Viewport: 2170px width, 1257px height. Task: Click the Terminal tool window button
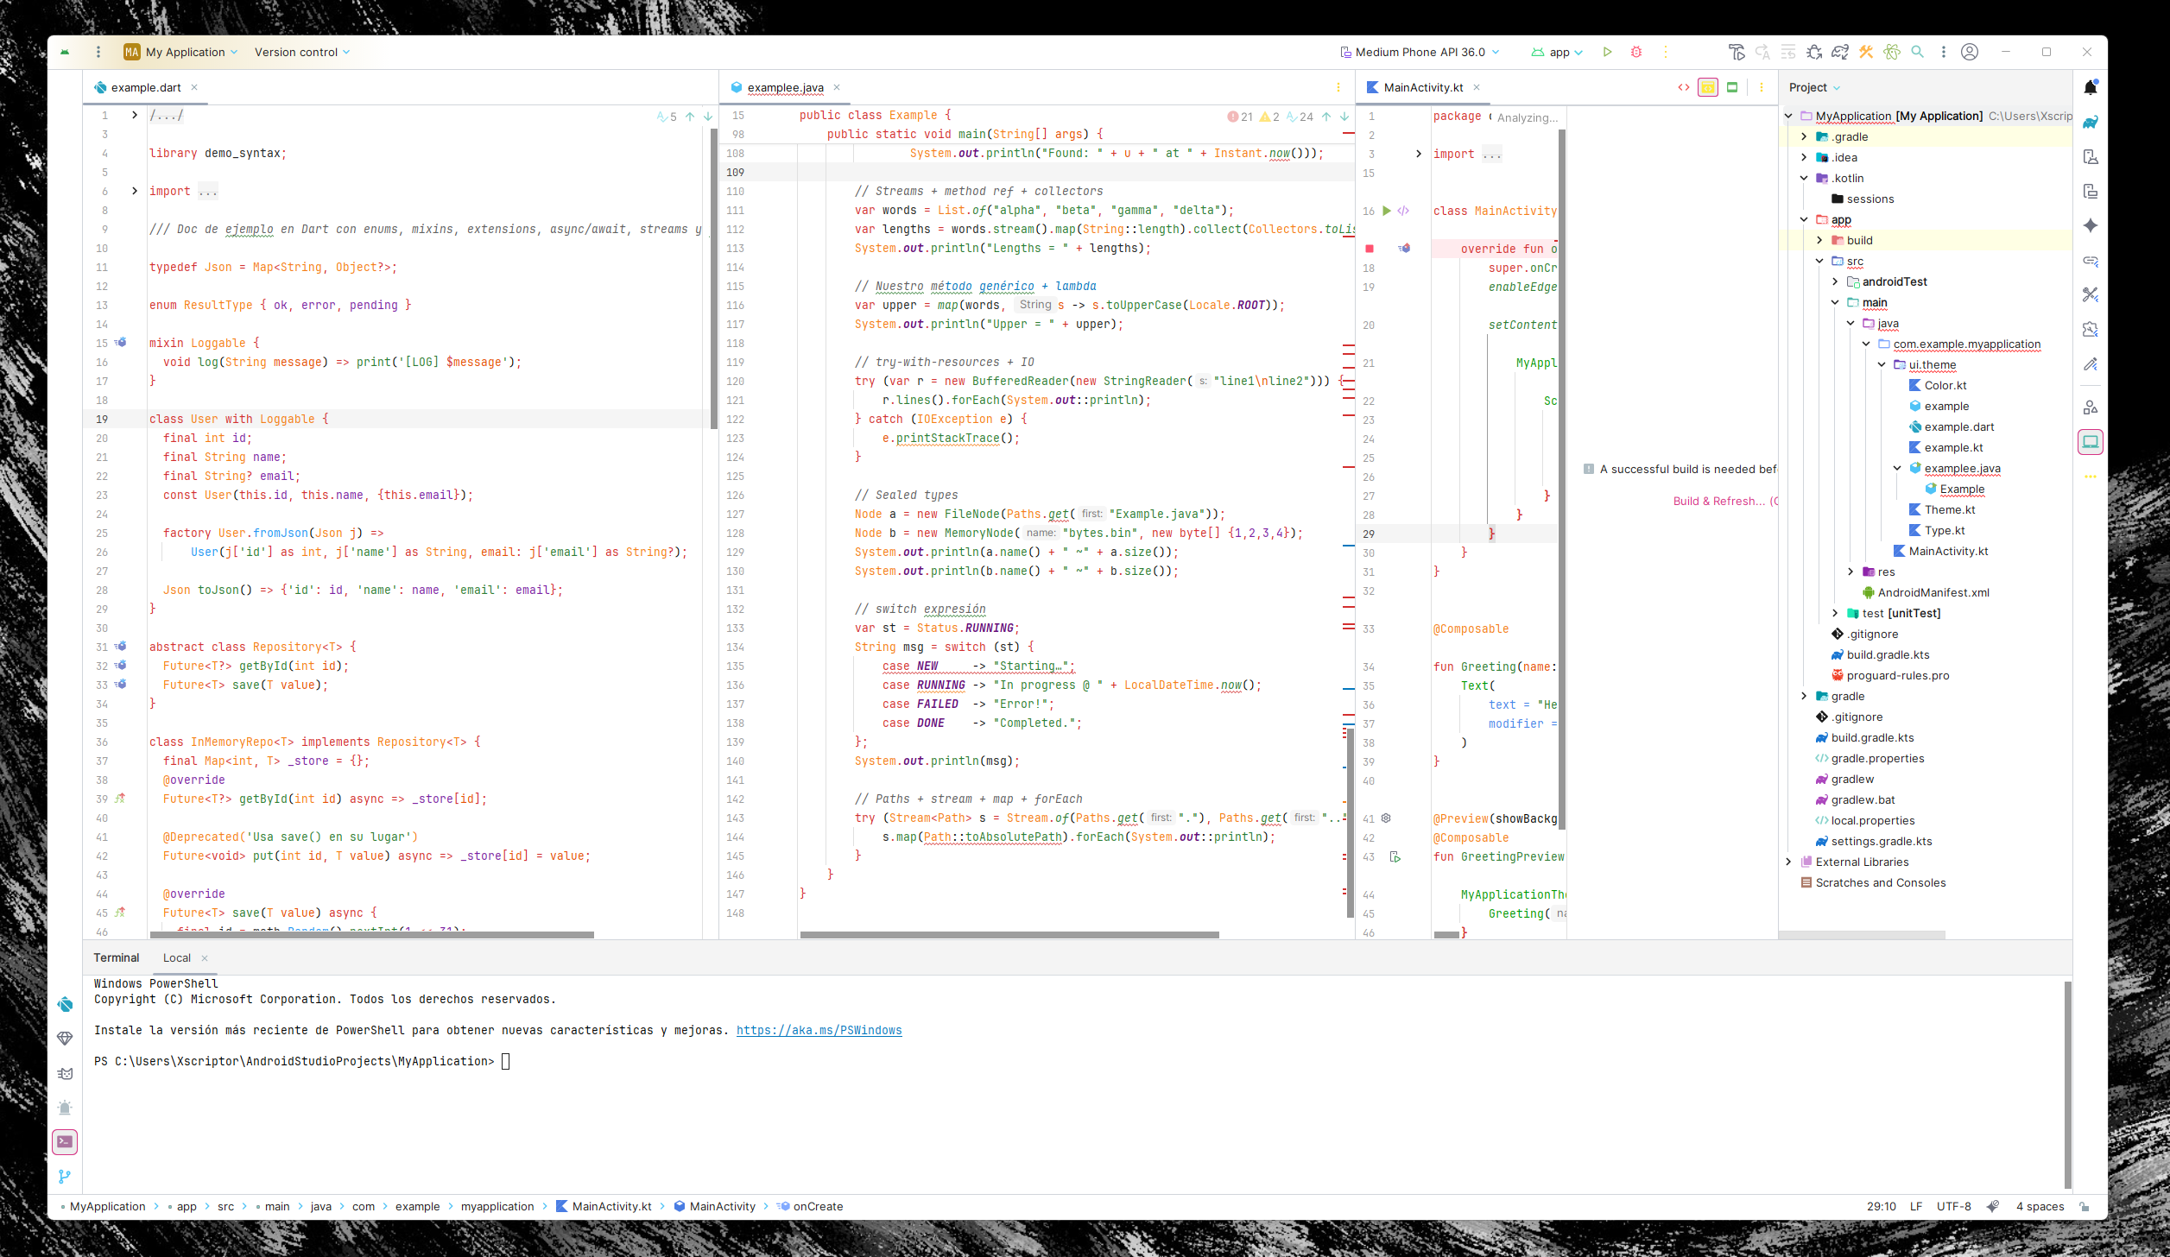point(65,1142)
